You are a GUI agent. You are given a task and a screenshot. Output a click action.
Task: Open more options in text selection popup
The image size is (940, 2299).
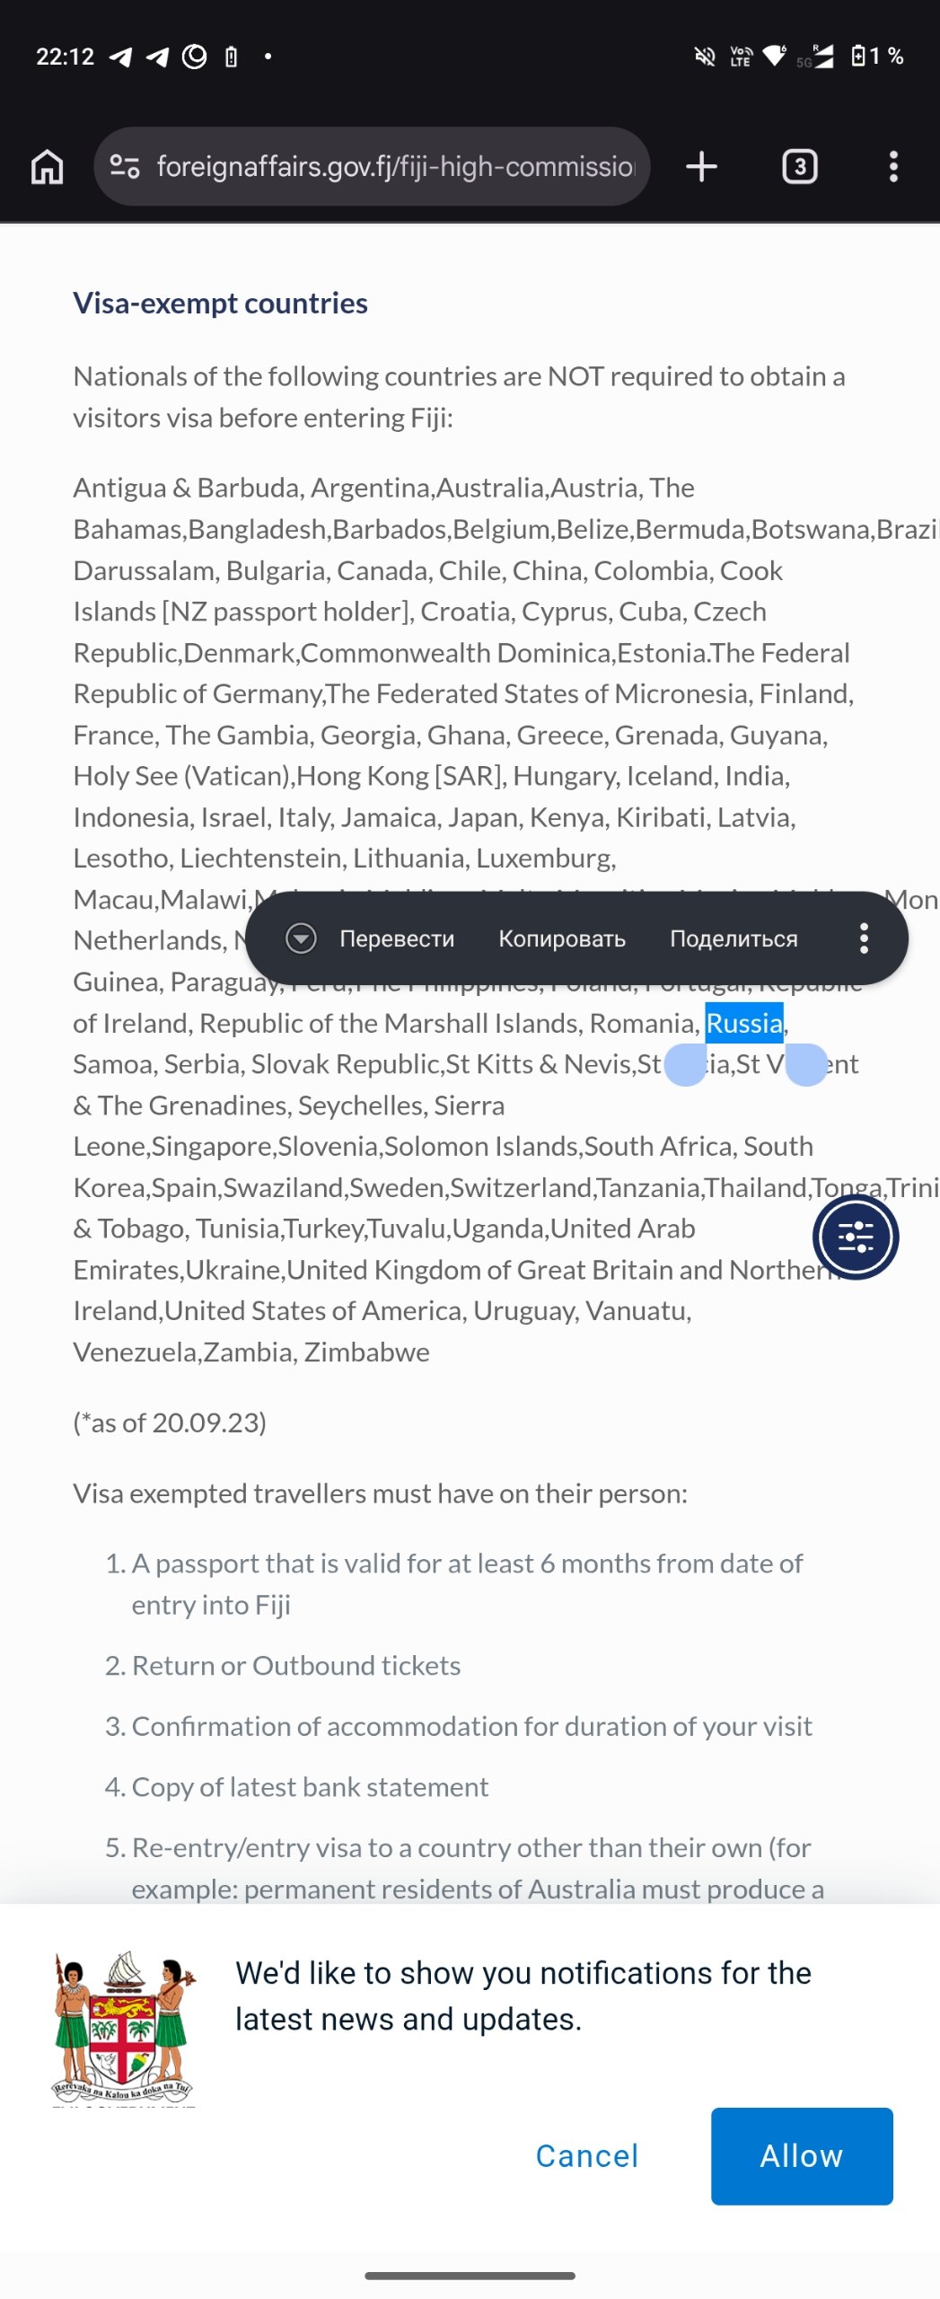[864, 938]
